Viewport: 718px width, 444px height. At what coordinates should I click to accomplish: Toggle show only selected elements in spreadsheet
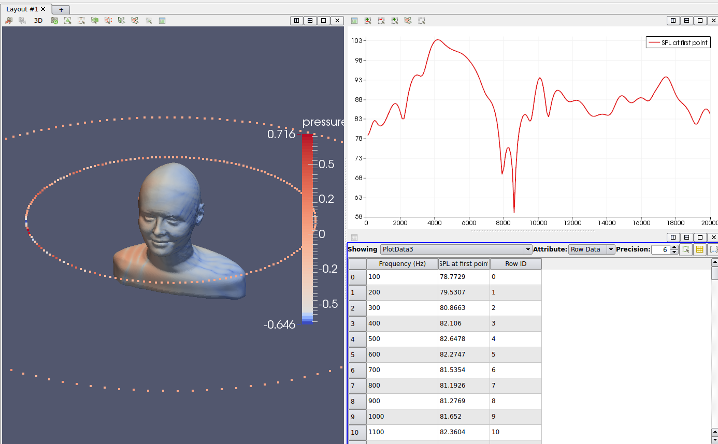coord(686,249)
